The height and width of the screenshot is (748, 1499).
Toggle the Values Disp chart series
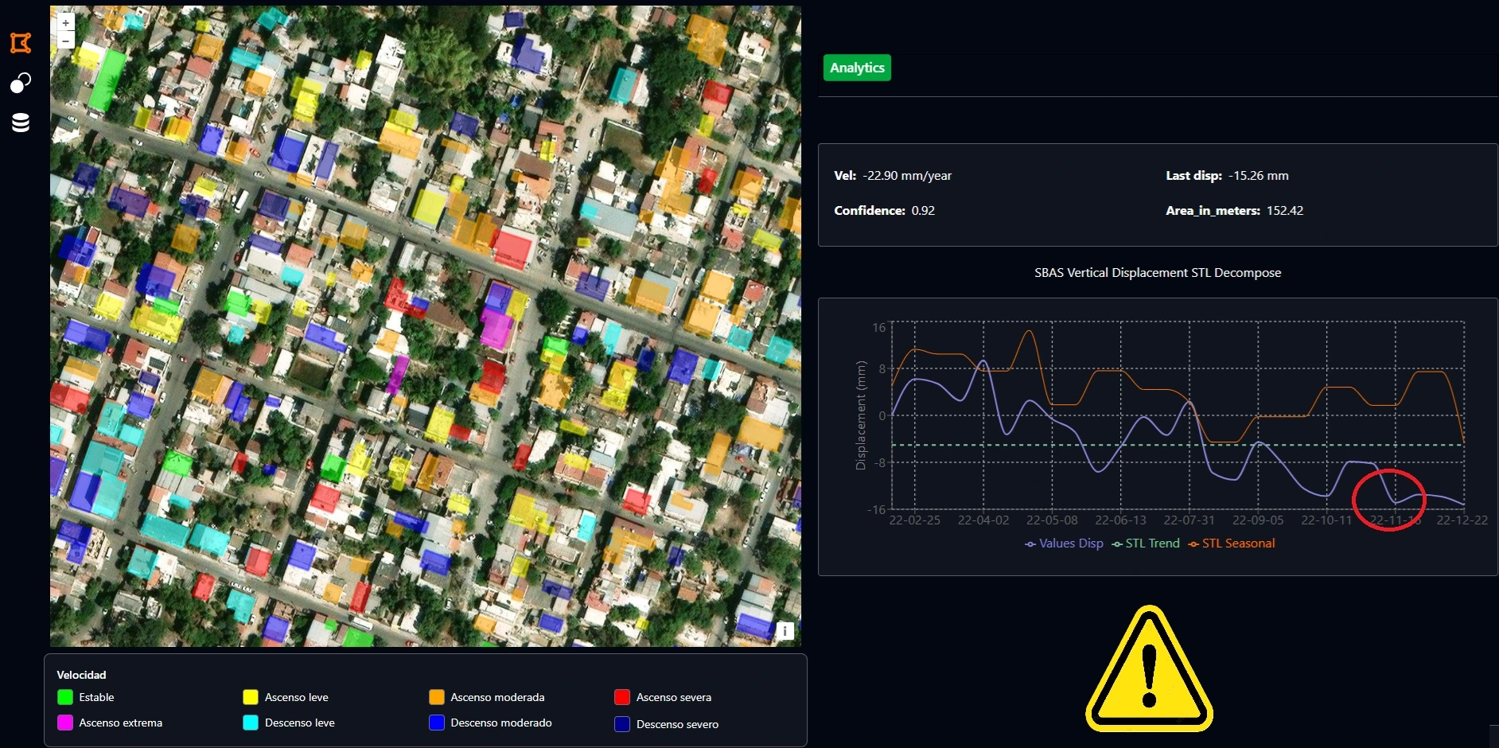pyautogui.click(x=1064, y=543)
